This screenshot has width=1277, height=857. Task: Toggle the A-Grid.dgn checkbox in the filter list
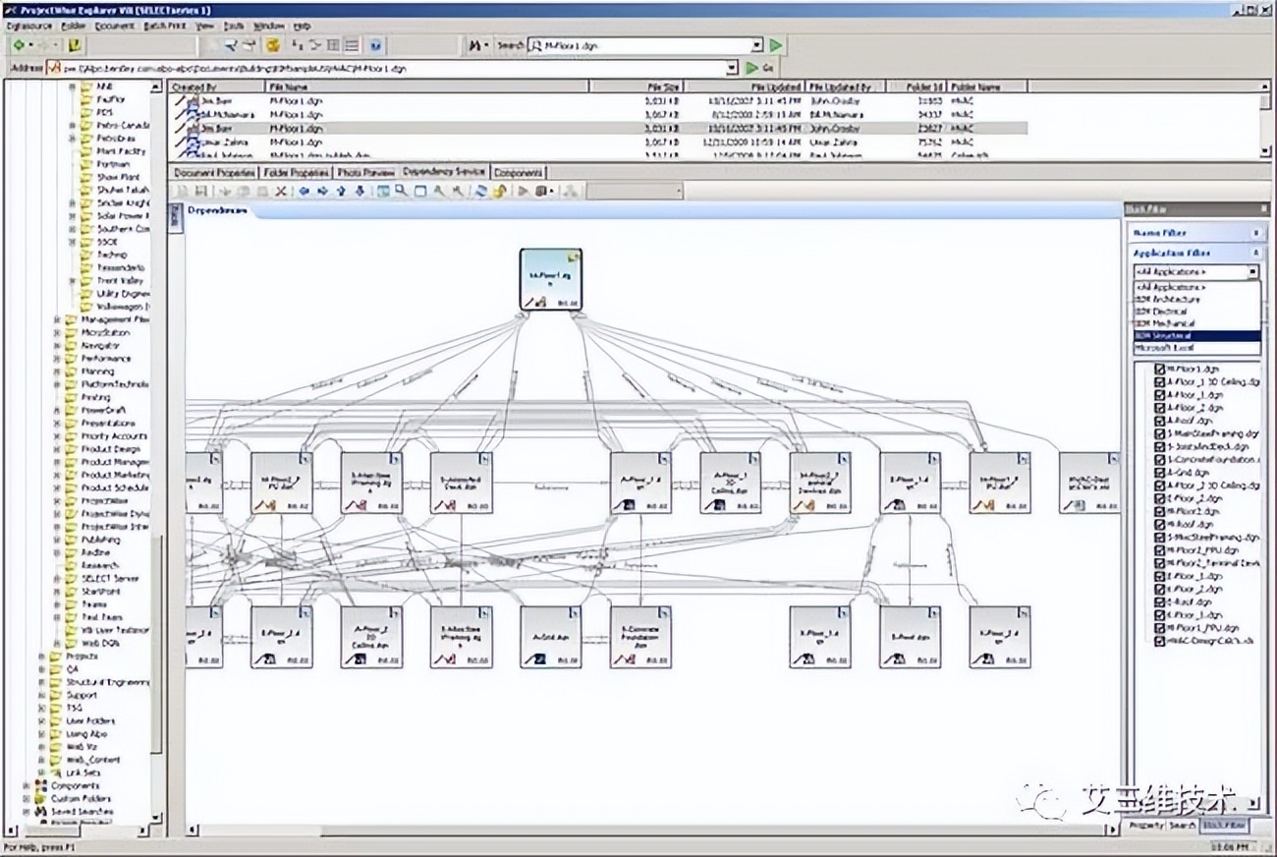(1160, 473)
